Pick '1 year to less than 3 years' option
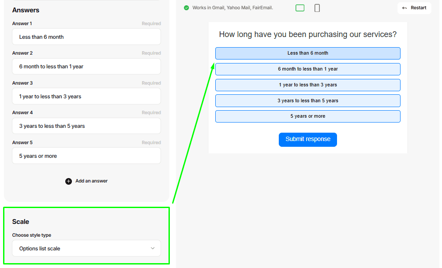The width and height of the screenshot is (442, 268). tap(307, 85)
